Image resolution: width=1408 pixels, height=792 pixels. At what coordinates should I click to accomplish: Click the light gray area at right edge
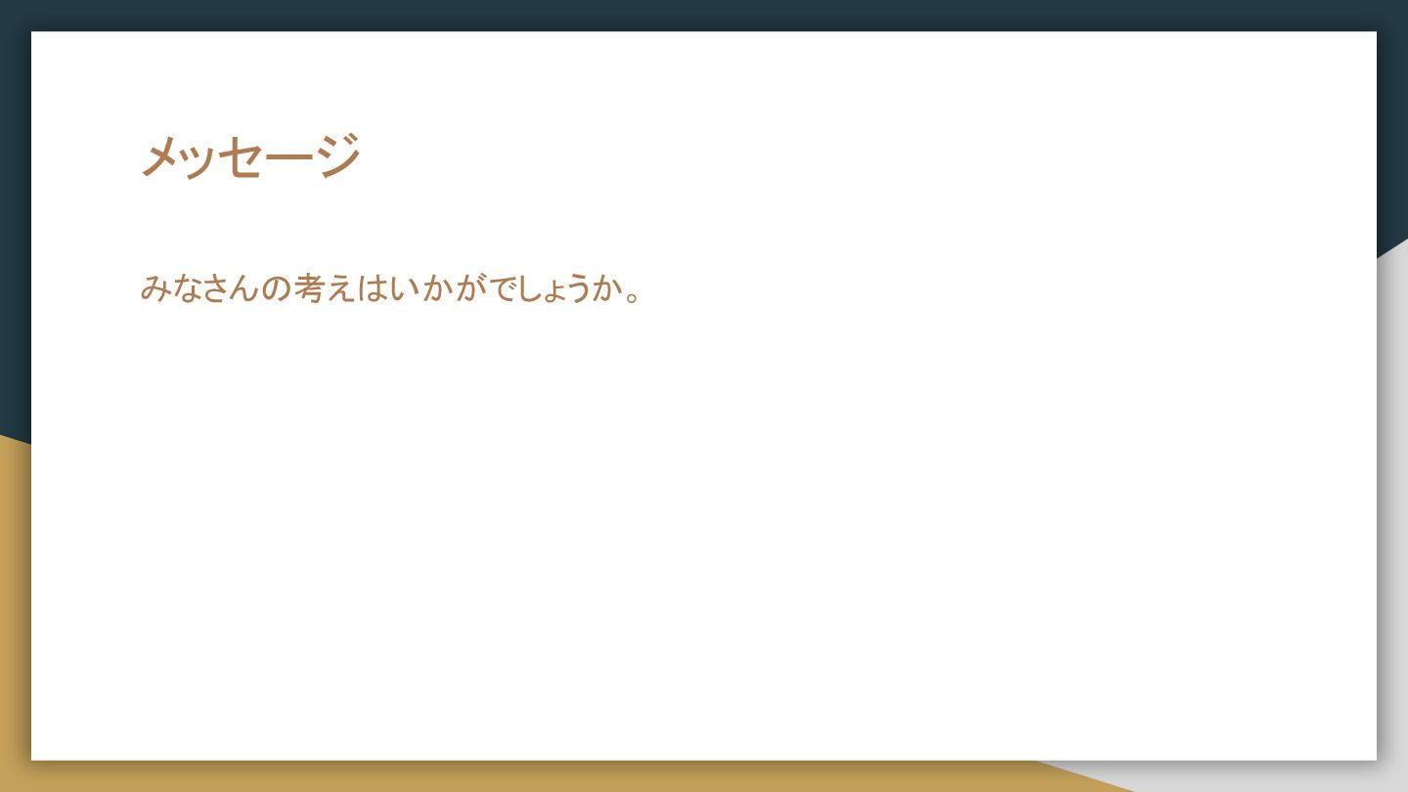coord(1392,489)
